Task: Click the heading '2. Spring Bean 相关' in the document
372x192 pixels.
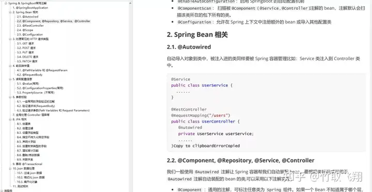Action: point(197,35)
